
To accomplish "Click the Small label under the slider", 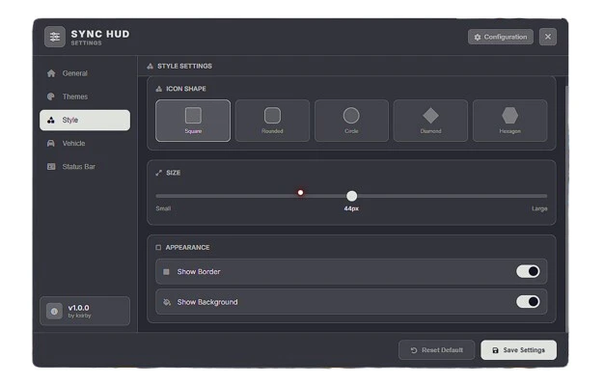I will 163,208.
